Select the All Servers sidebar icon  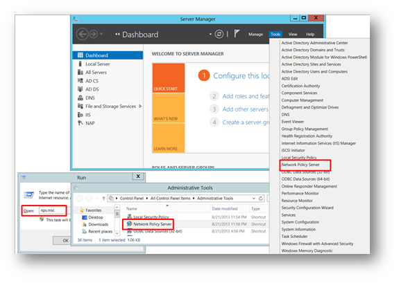80,72
